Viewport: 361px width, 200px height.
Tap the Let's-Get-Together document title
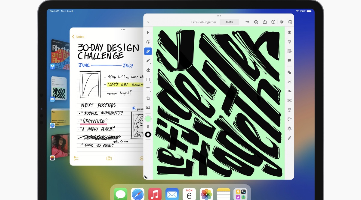click(204, 22)
